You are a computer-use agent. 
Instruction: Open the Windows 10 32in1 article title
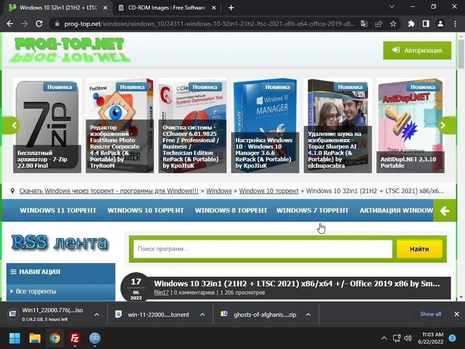coord(297,284)
